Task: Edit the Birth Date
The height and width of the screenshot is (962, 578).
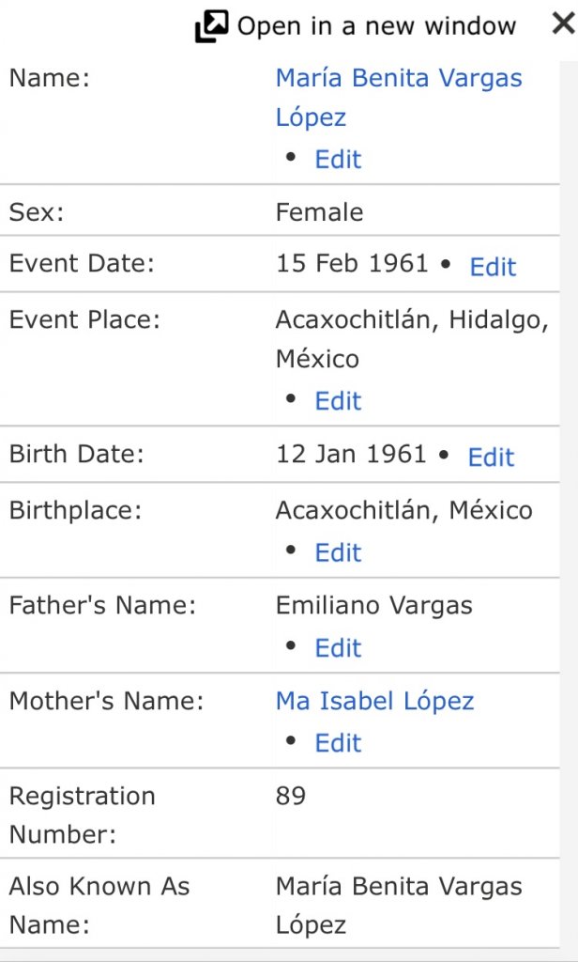Action: point(491,458)
